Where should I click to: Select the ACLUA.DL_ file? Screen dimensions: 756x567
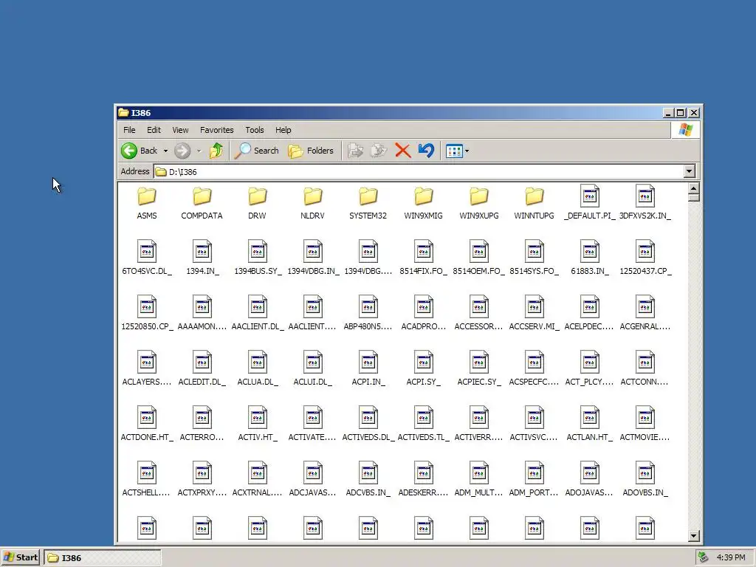pos(257,369)
